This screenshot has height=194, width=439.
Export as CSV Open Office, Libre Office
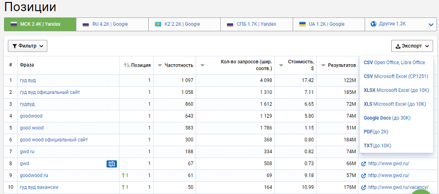394,63
